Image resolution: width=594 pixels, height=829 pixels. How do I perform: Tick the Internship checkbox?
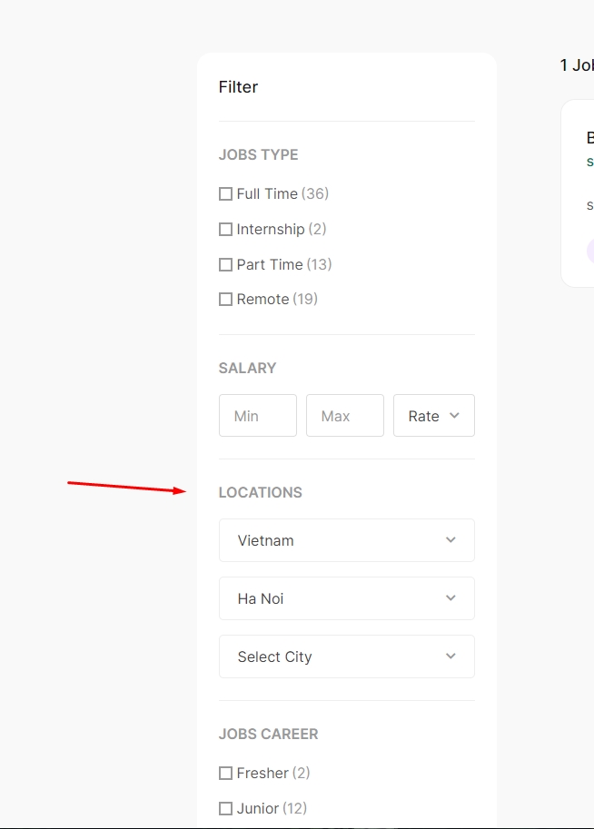pos(225,230)
